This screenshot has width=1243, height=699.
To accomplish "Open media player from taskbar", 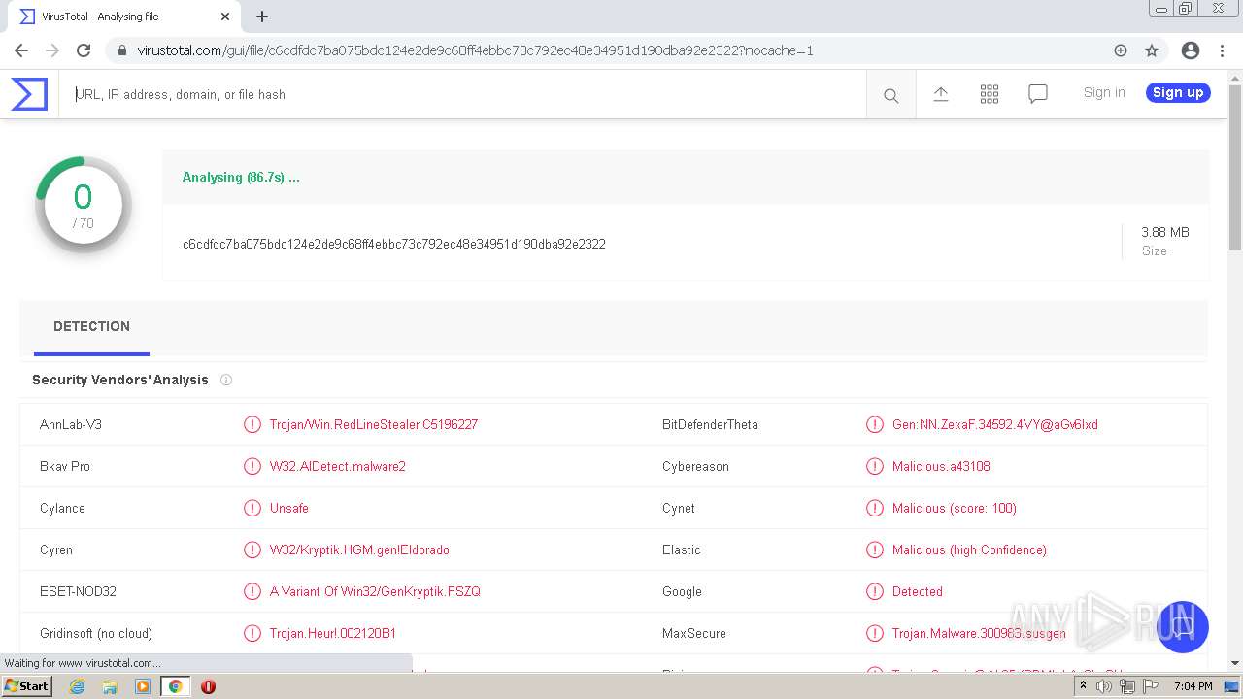I will point(143,686).
